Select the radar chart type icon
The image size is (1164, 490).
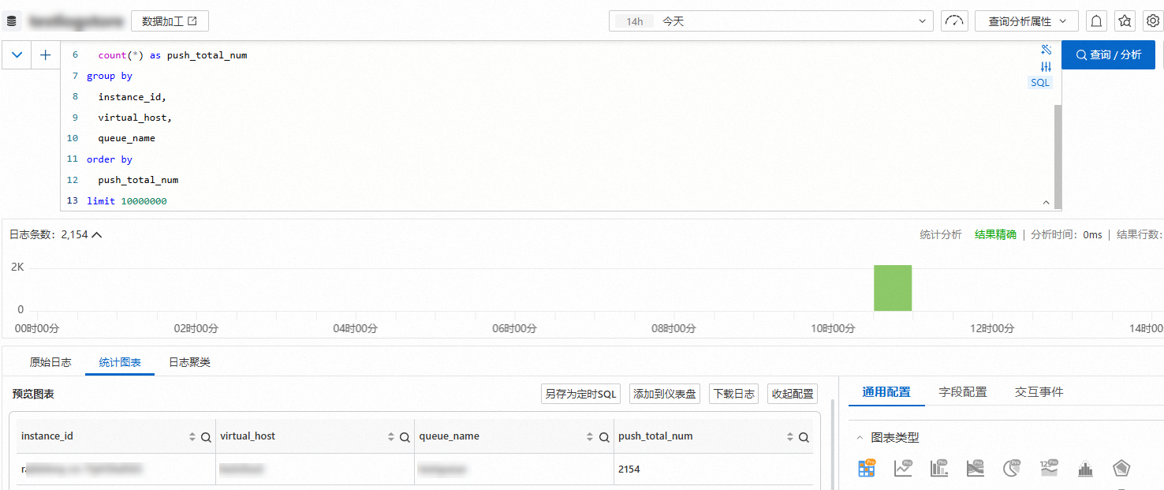[1121, 469]
